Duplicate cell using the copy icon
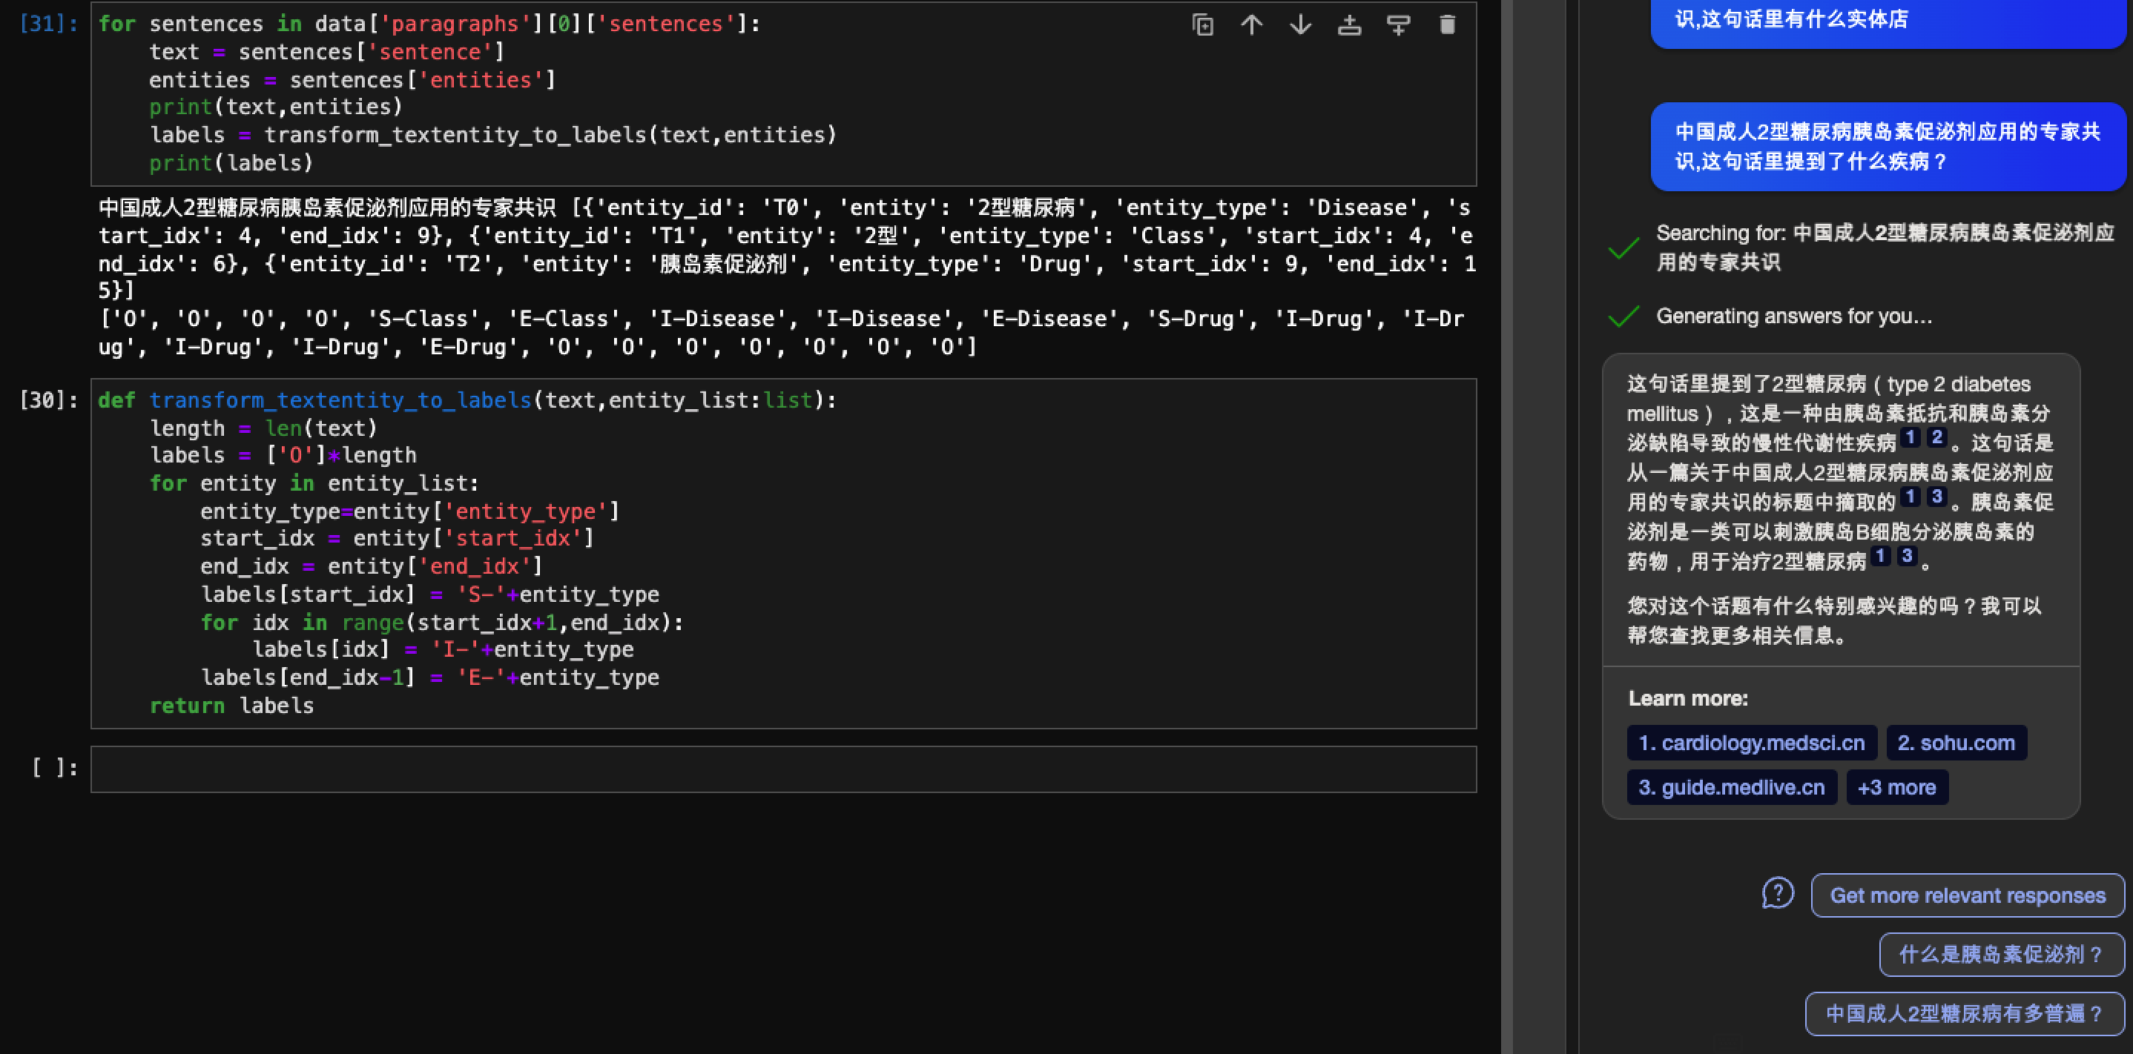The width and height of the screenshot is (2133, 1054). point(1202,24)
